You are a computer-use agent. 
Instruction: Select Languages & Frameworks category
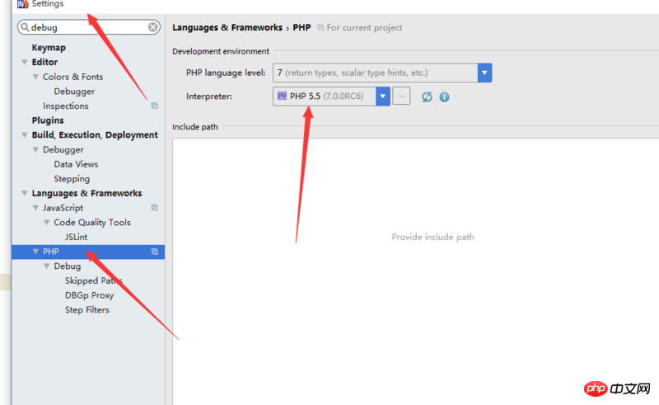(x=87, y=193)
